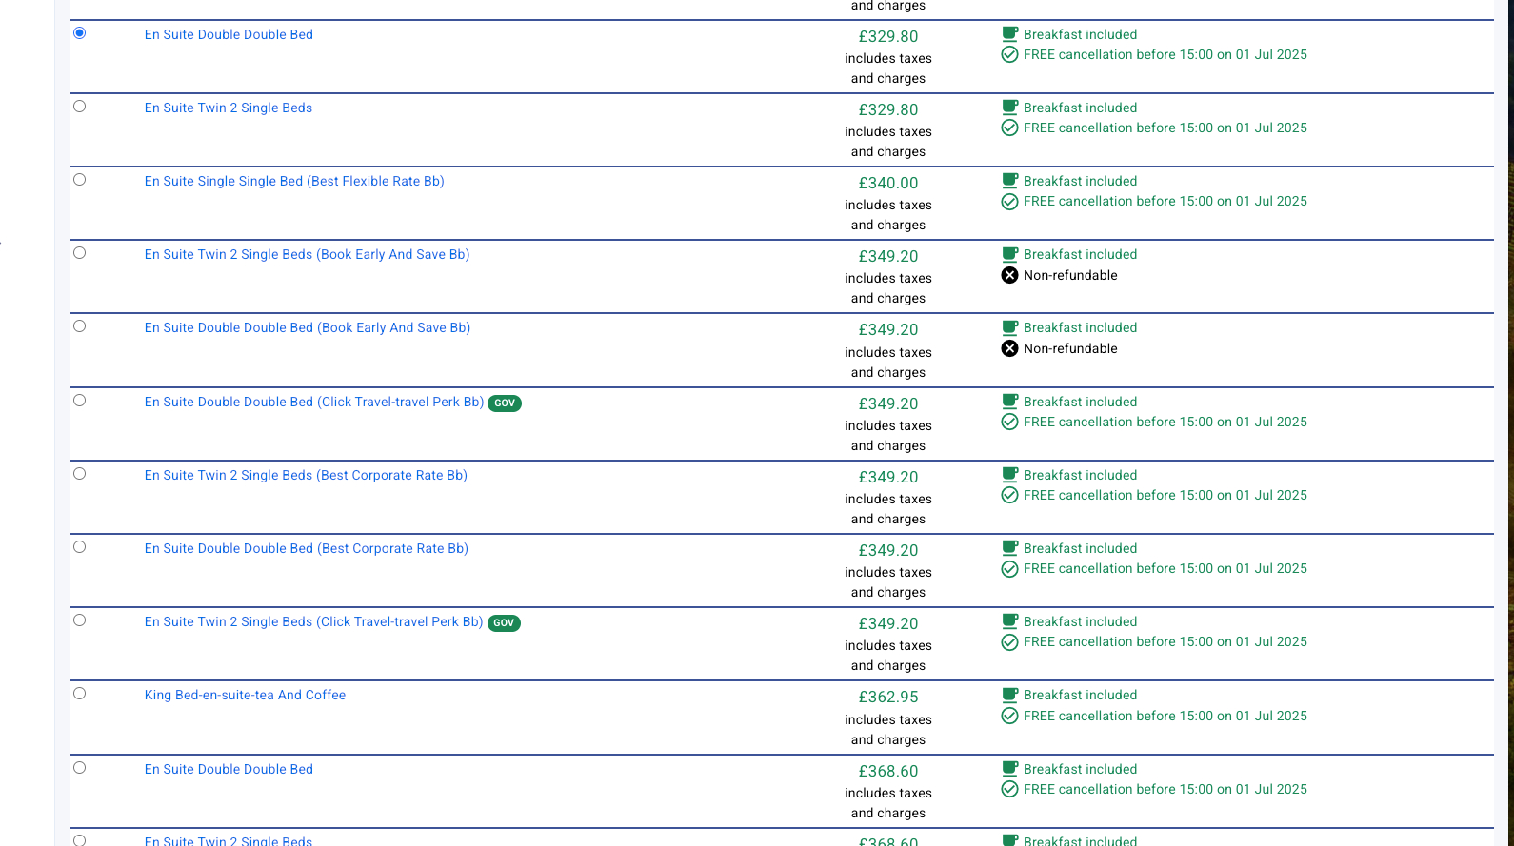
Task: Click non-refundable X icon for Twin Book Early row
Action: (1009, 275)
